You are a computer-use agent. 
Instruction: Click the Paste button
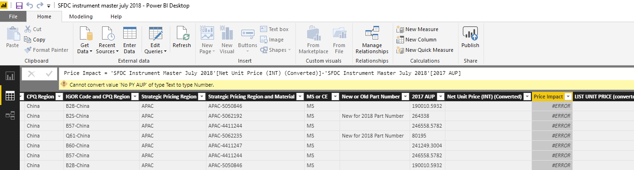(x=13, y=38)
